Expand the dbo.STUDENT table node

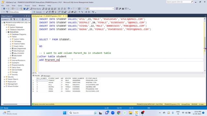[x=11, y=53]
